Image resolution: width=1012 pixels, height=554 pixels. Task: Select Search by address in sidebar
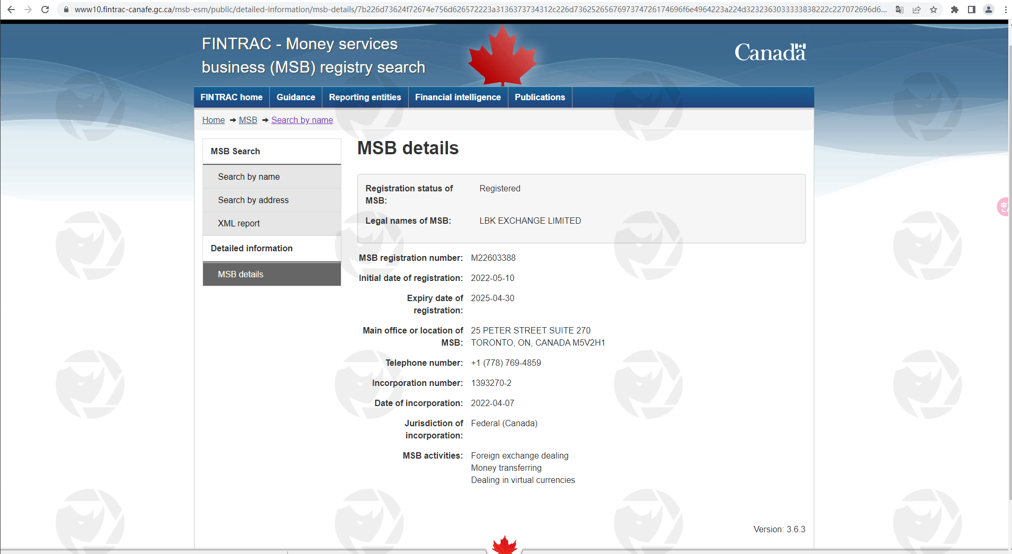point(253,200)
